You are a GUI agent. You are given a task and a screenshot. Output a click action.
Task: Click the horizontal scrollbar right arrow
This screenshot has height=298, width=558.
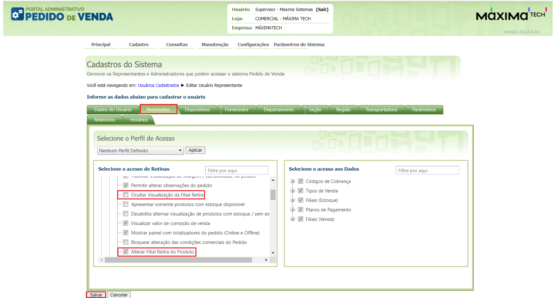(266, 260)
